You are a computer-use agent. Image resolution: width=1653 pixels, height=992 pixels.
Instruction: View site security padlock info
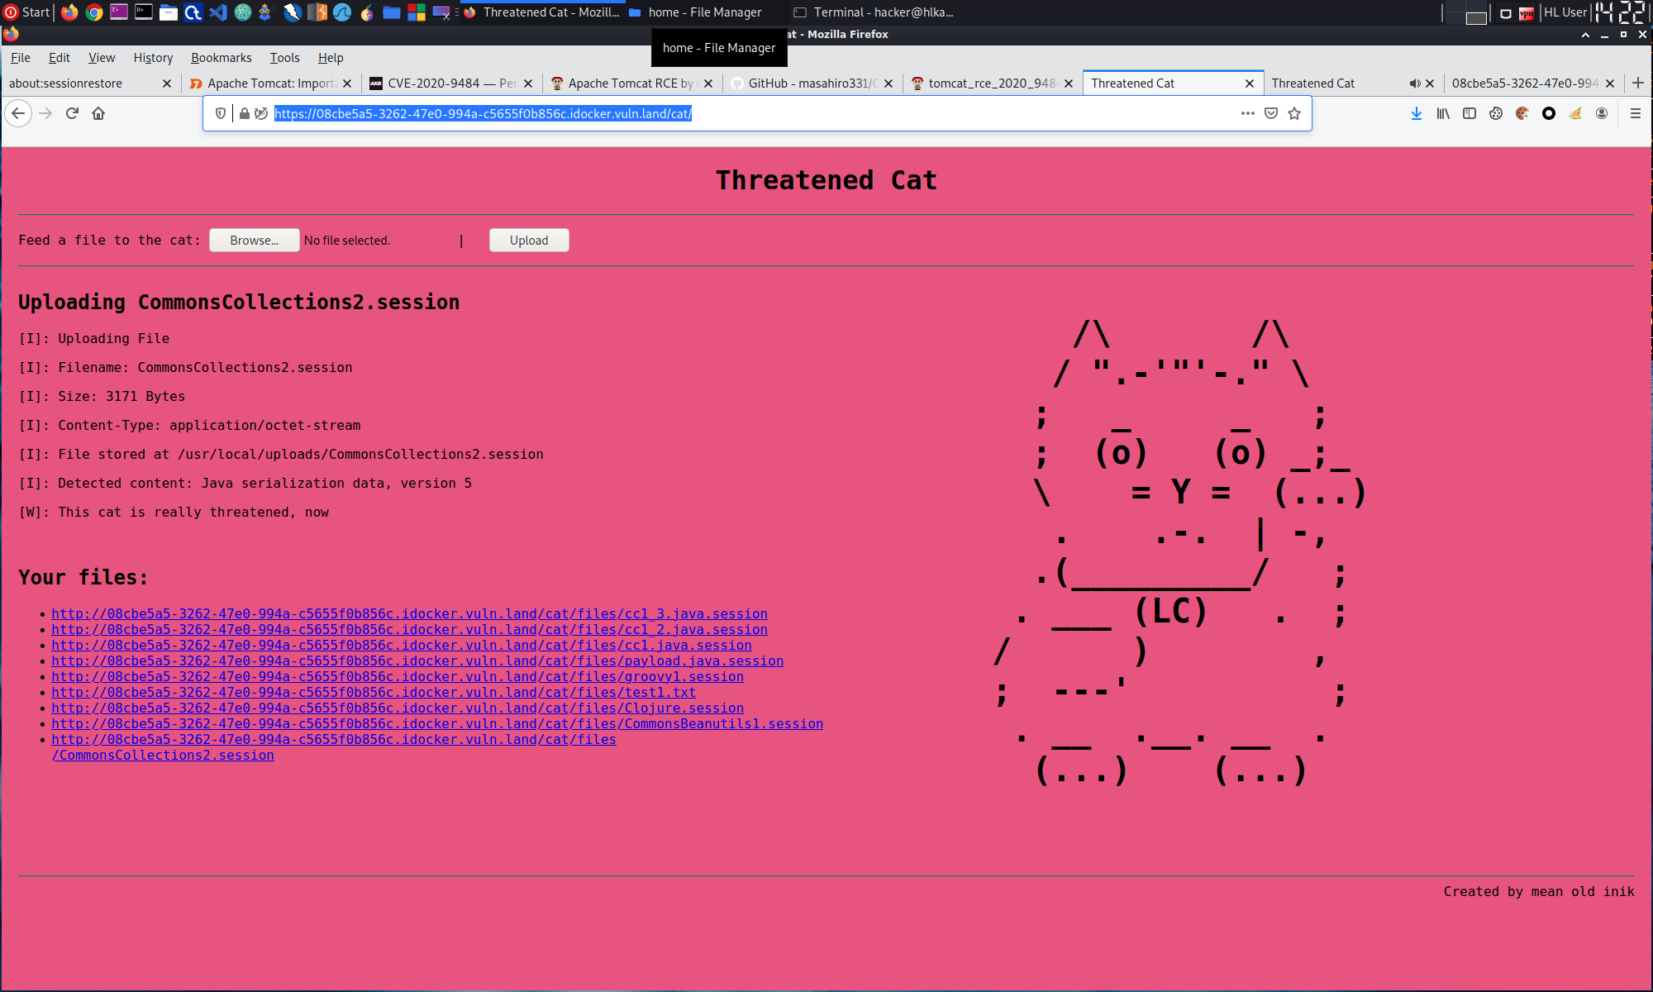245,113
